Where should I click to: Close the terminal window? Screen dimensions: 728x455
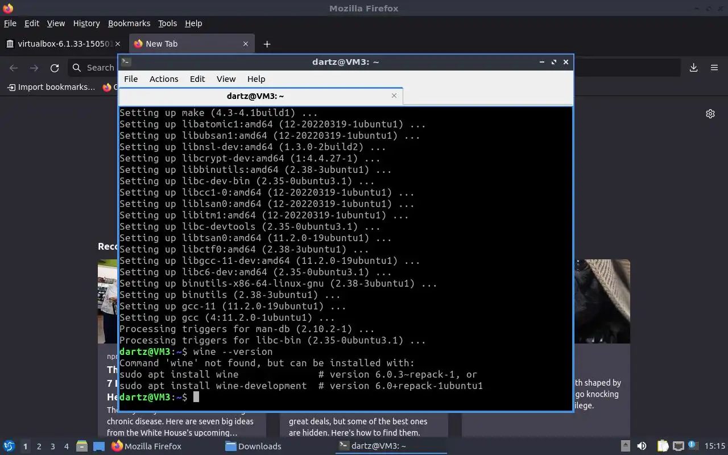pos(566,62)
